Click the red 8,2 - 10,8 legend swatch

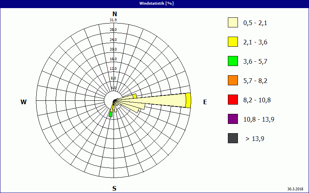(233, 100)
